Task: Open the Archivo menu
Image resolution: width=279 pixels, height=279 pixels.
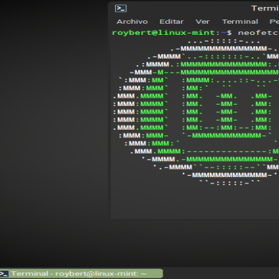Action: click(x=132, y=22)
